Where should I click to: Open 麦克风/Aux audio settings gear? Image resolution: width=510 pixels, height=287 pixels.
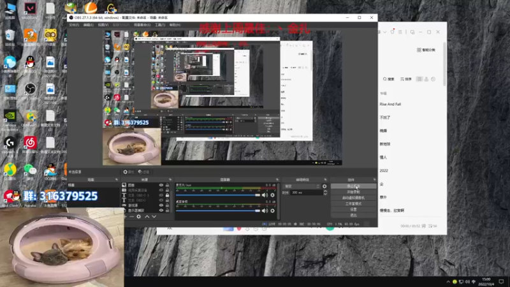(x=273, y=195)
